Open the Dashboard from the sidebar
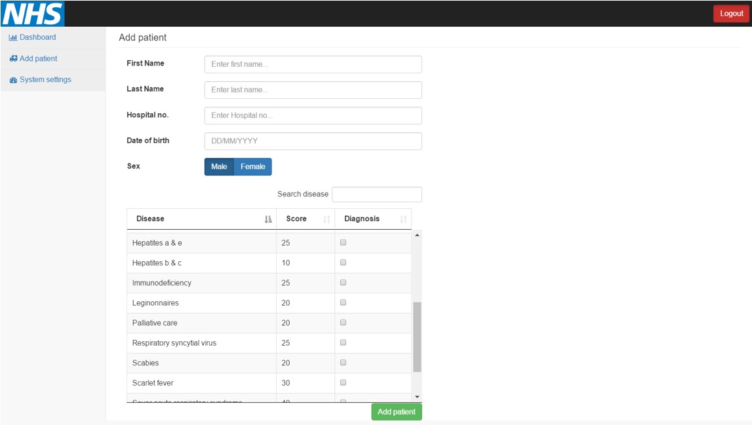The height and width of the screenshot is (425, 752). pos(37,37)
